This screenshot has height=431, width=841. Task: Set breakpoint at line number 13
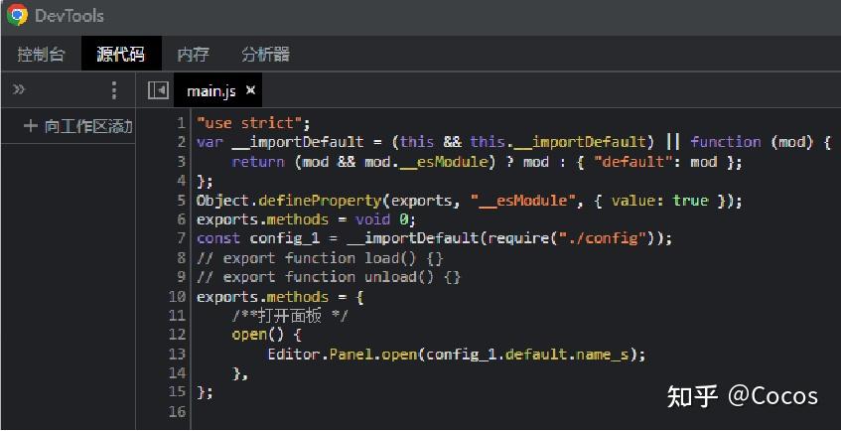point(177,355)
